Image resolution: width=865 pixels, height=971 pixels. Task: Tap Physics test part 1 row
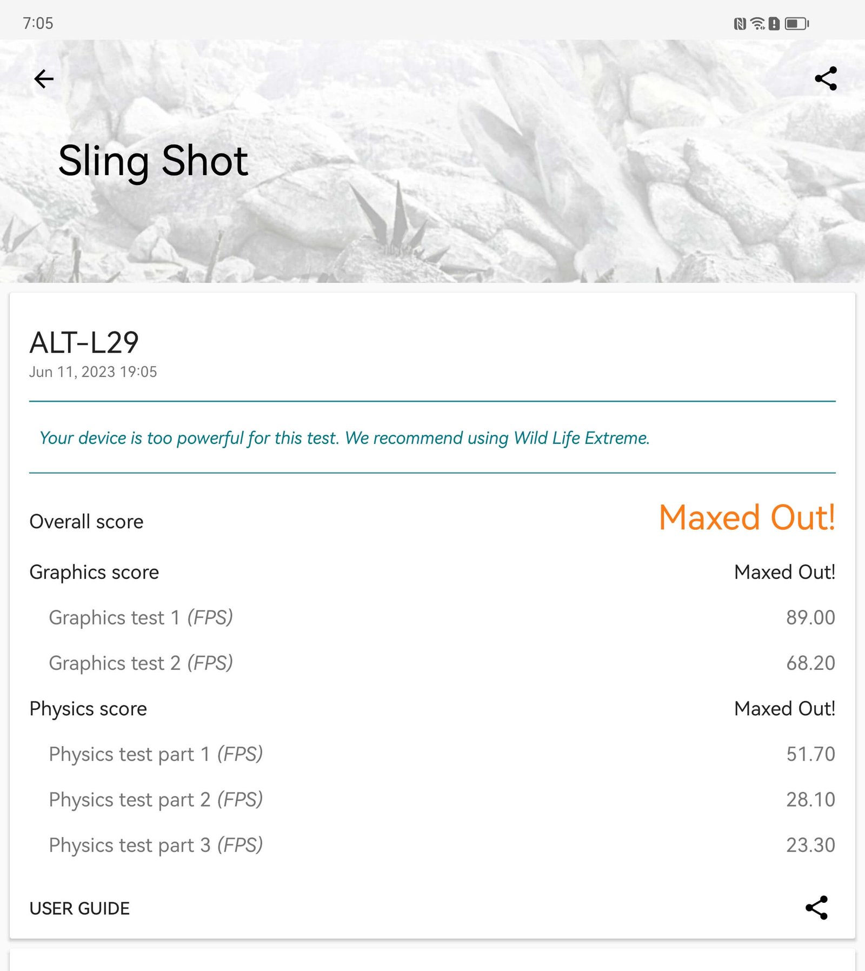click(432, 754)
